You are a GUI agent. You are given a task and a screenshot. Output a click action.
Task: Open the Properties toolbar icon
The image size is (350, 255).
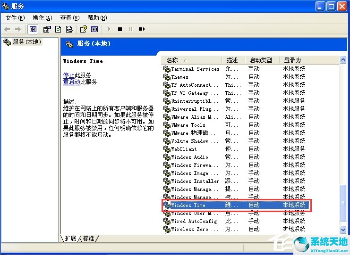click(x=47, y=29)
